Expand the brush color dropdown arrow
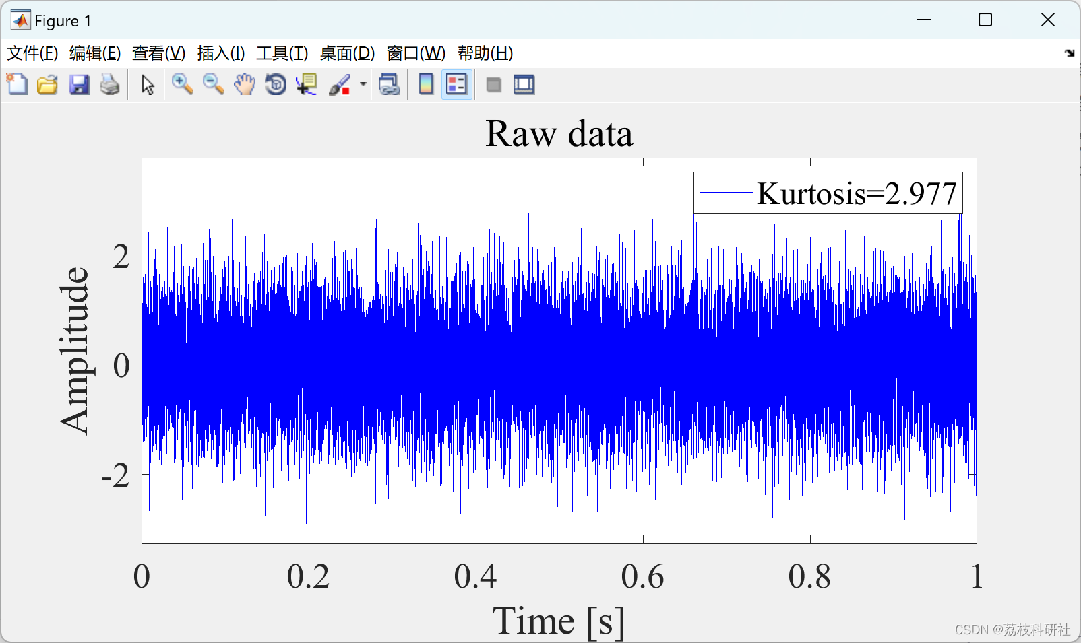Viewport: 1081px width, 643px height. [363, 85]
